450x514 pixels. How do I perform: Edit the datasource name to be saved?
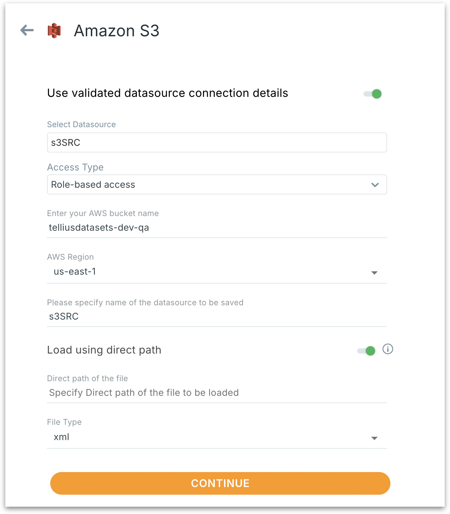point(216,317)
